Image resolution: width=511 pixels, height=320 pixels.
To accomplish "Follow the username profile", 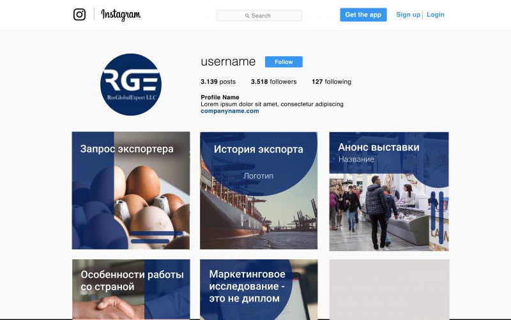I will point(284,62).
